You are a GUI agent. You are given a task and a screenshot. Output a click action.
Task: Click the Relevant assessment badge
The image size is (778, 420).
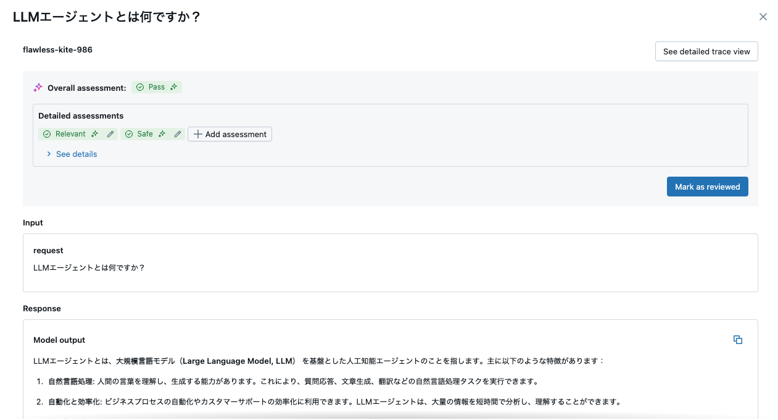click(70, 134)
